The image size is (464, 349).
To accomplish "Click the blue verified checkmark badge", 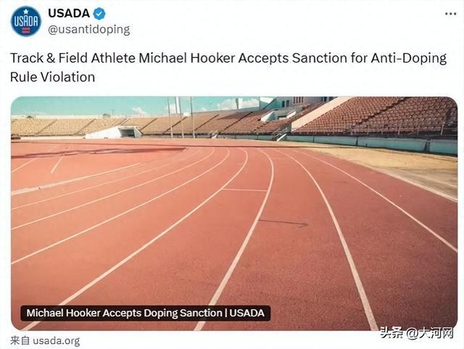I will tap(99, 13).
